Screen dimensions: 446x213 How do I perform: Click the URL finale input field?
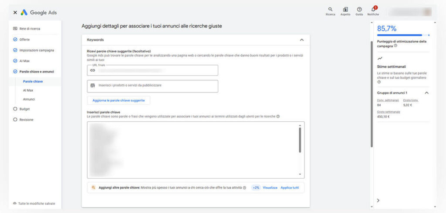[152, 70]
